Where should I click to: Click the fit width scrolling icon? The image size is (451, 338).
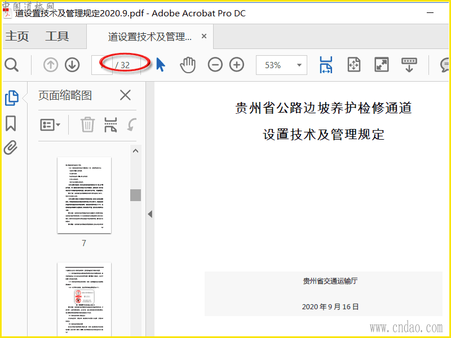click(x=326, y=65)
